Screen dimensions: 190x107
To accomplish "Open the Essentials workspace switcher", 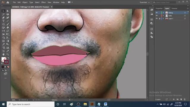I will [x=145, y=2].
